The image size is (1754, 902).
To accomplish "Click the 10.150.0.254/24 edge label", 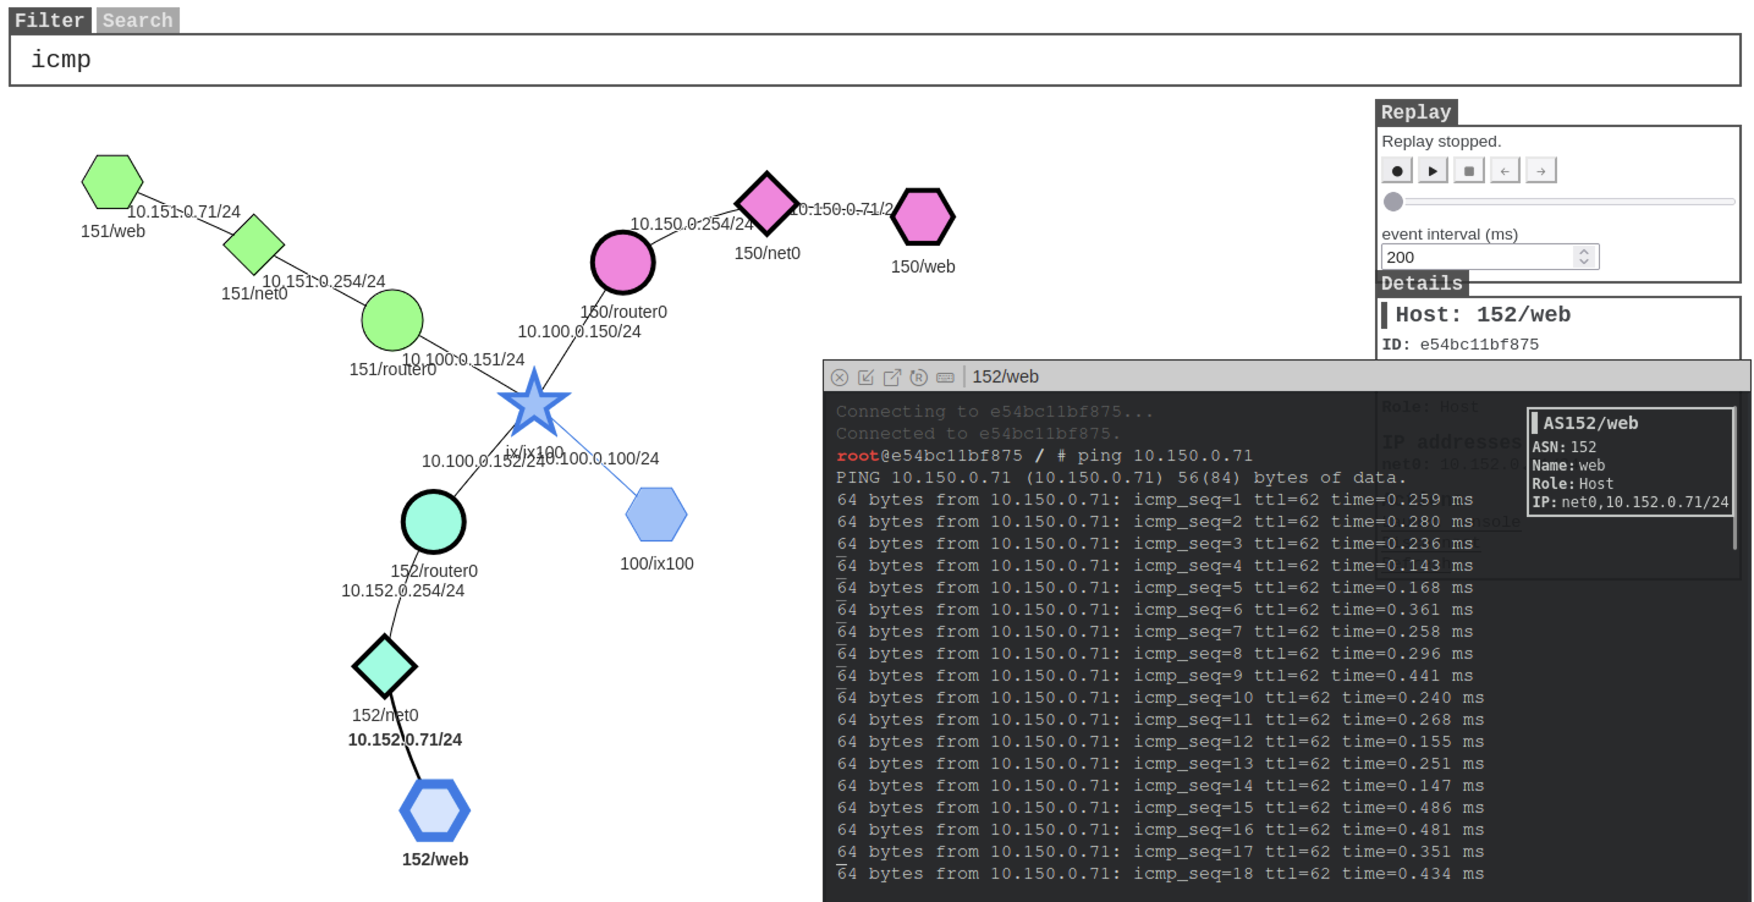I will pyautogui.click(x=691, y=224).
